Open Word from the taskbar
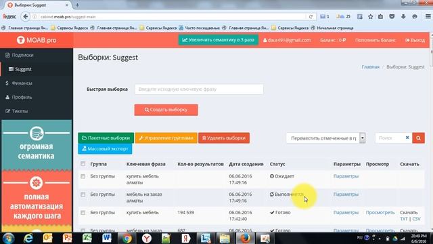433x244 pixels. [107, 238]
